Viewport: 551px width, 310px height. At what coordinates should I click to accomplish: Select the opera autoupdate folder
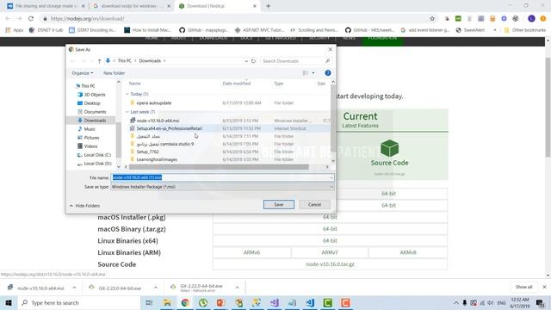coord(153,103)
